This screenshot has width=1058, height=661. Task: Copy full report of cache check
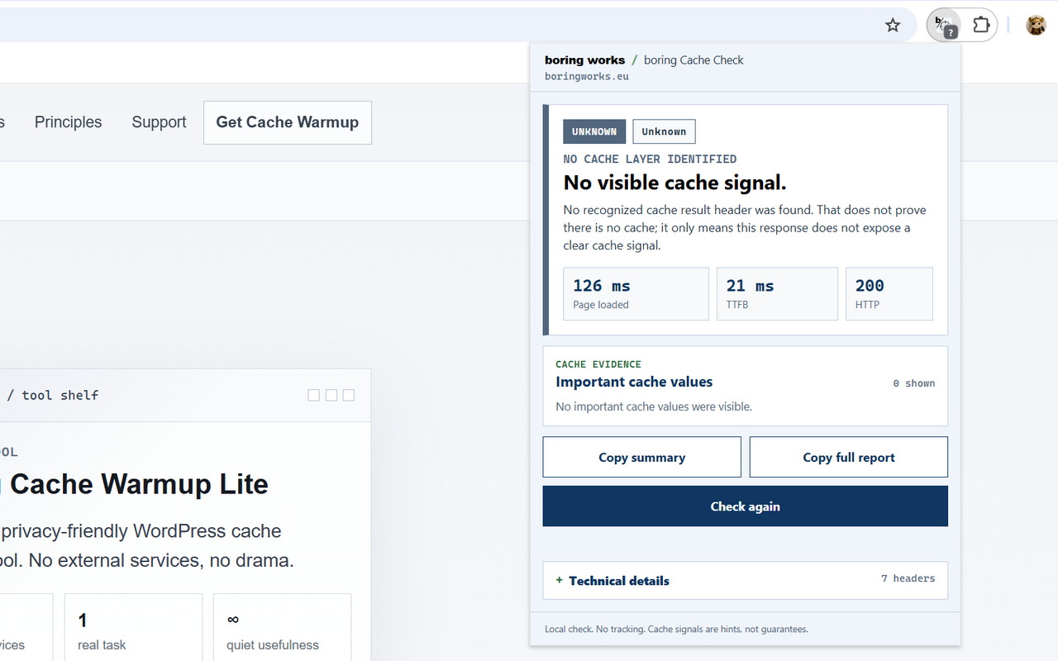[x=849, y=457]
